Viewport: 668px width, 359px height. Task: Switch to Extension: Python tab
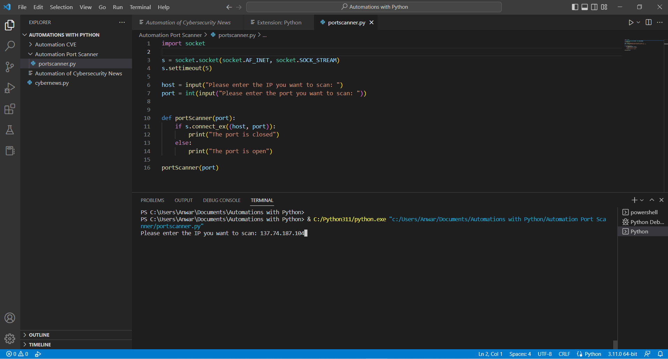click(x=279, y=22)
